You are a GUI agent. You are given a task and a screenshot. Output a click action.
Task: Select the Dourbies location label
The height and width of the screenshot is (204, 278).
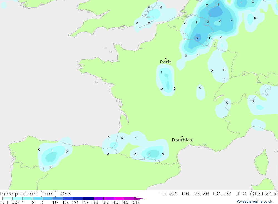182,140
